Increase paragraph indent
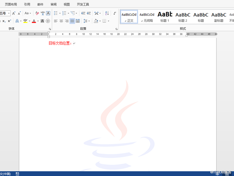 pos(89,13)
